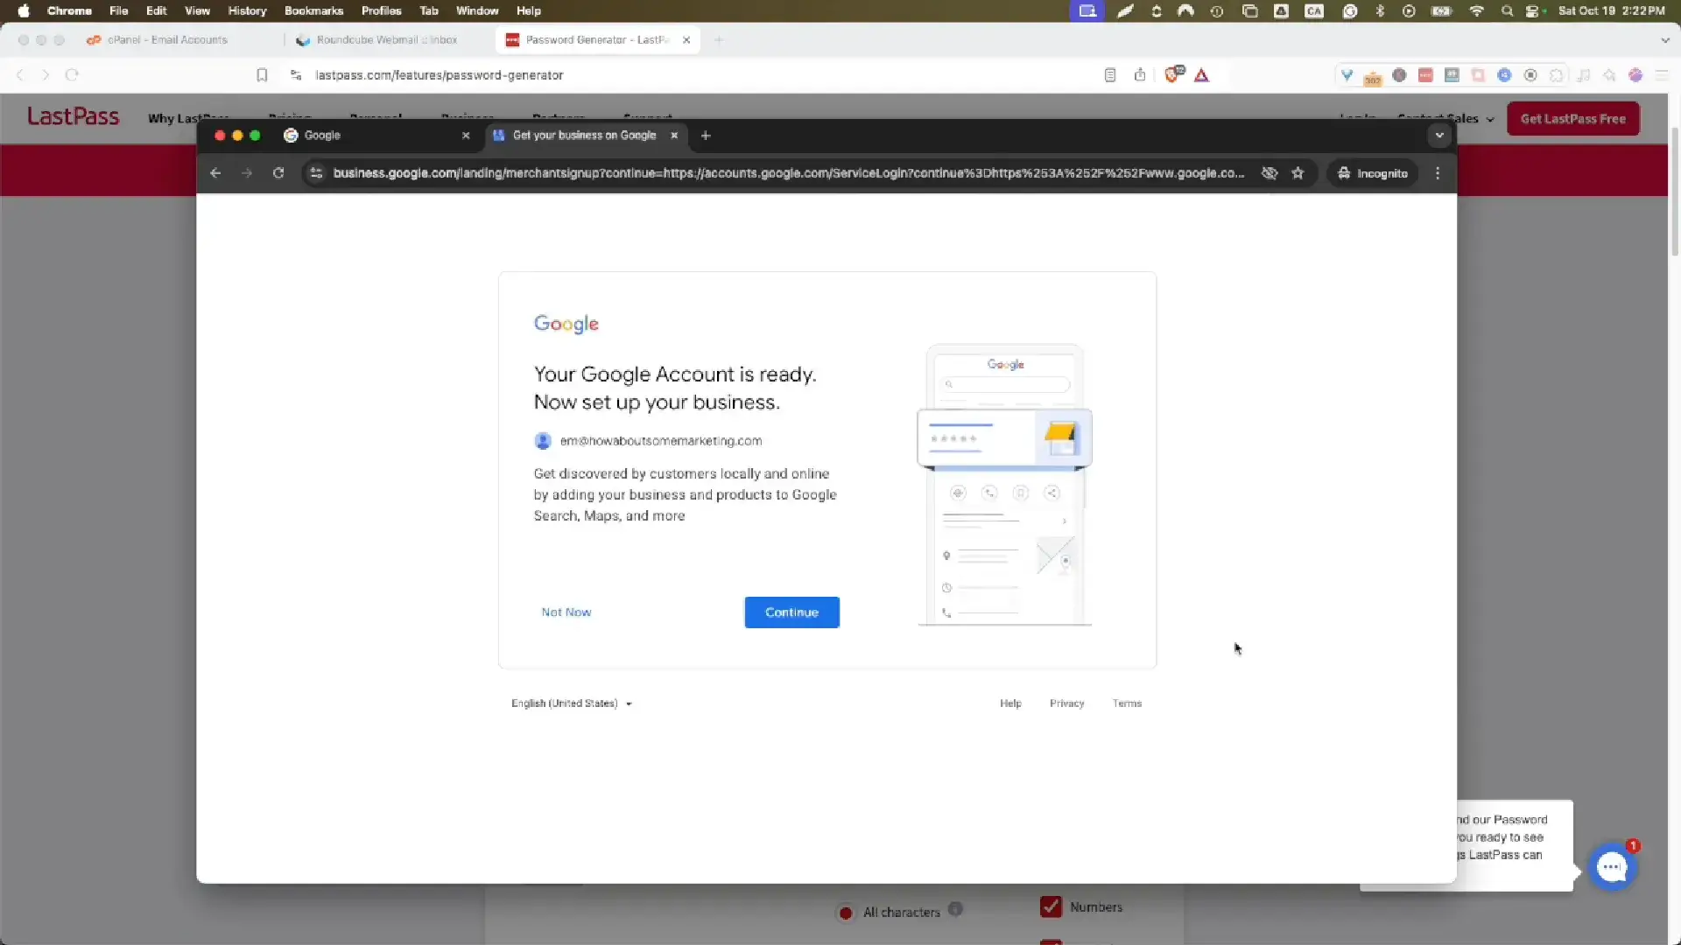This screenshot has height=945, width=1681.
Task: Click the date and time in the menu bar
Action: 1611,10
